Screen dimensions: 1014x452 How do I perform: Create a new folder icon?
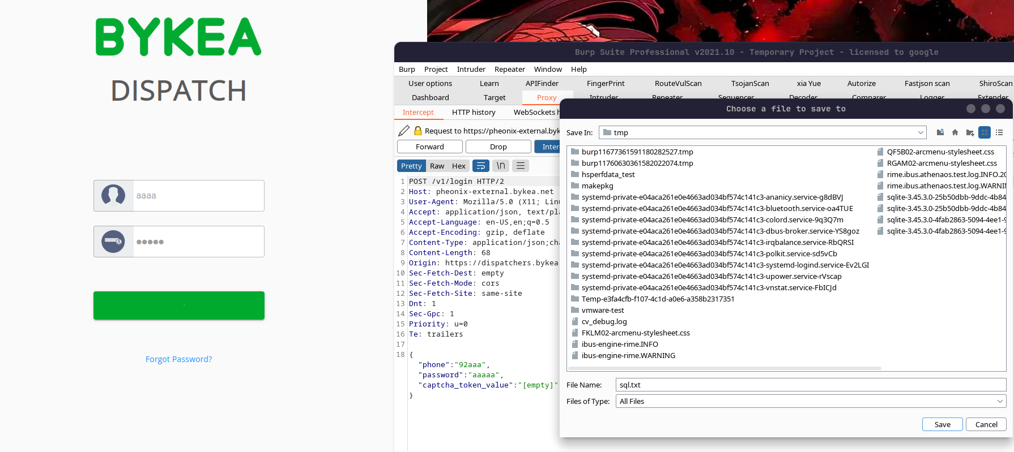point(970,132)
